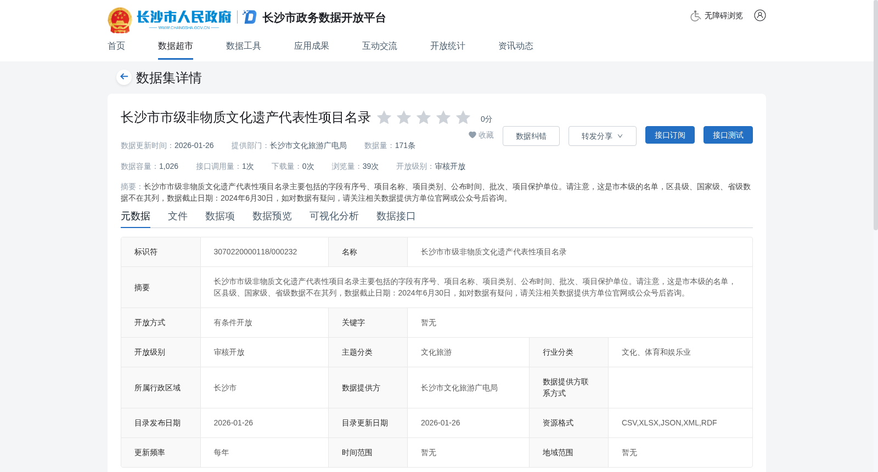
Task: Click the 下载量:0次 text
Action: point(293,166)
